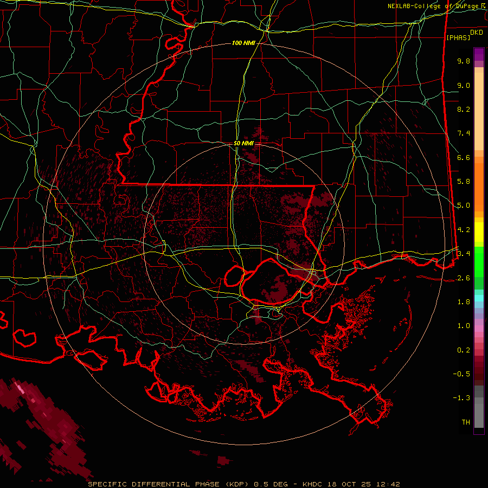
Task: Click the 5.0 value on color scale
Action: (464, 206)
